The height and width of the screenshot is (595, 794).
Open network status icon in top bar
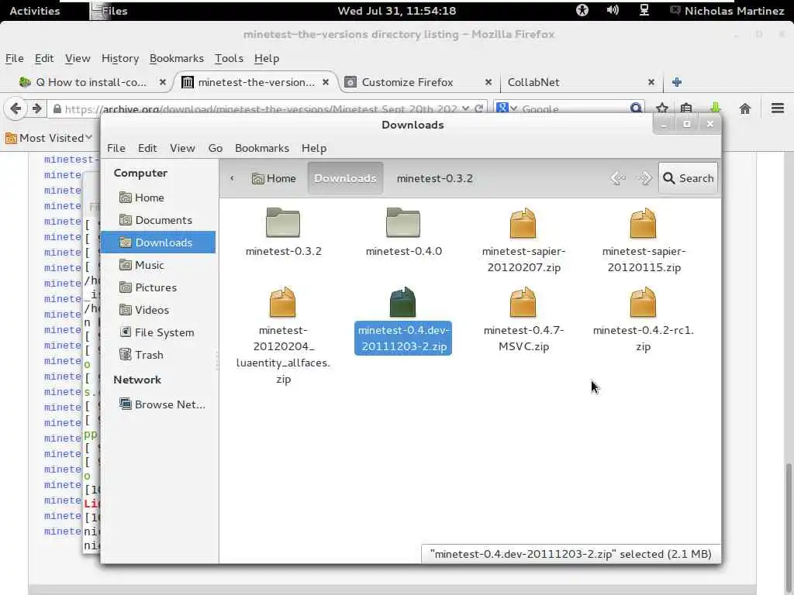click(644, 10)
